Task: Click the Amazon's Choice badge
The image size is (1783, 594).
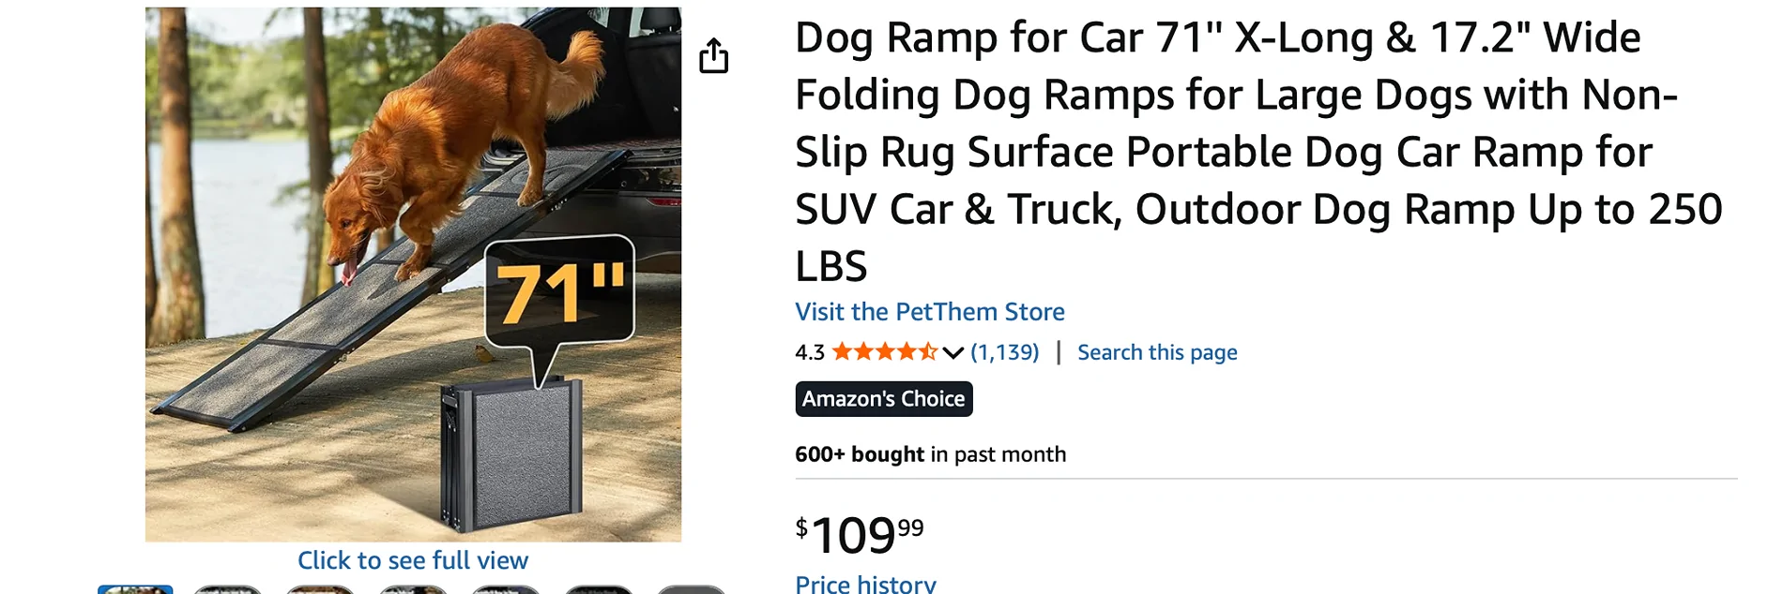Action: click(883, 398)
